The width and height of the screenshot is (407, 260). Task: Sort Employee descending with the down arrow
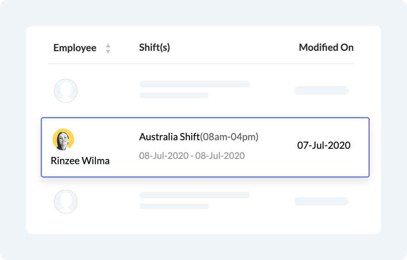click(108, 51)
